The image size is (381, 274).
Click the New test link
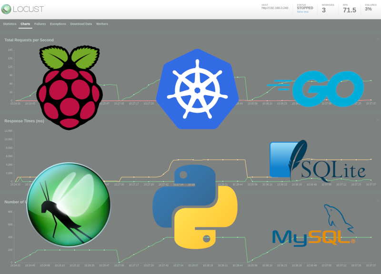pyautogui.click(x=303, y=11)
